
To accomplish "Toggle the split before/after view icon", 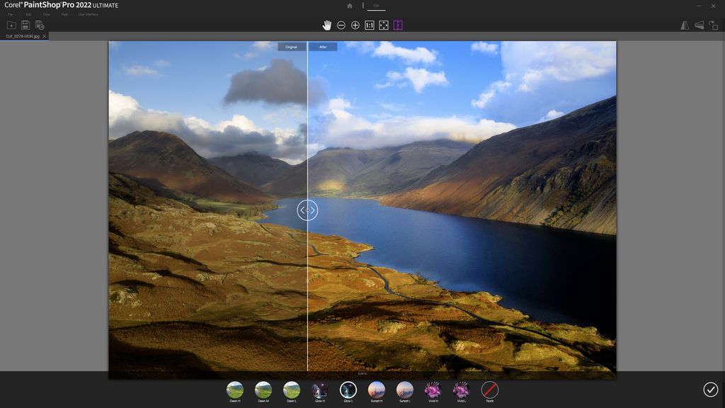I will (397, 25).
